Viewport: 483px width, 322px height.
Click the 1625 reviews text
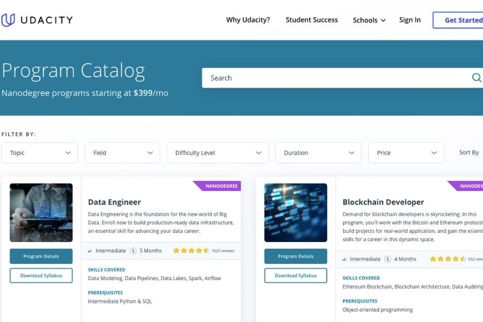click(223, 251)
